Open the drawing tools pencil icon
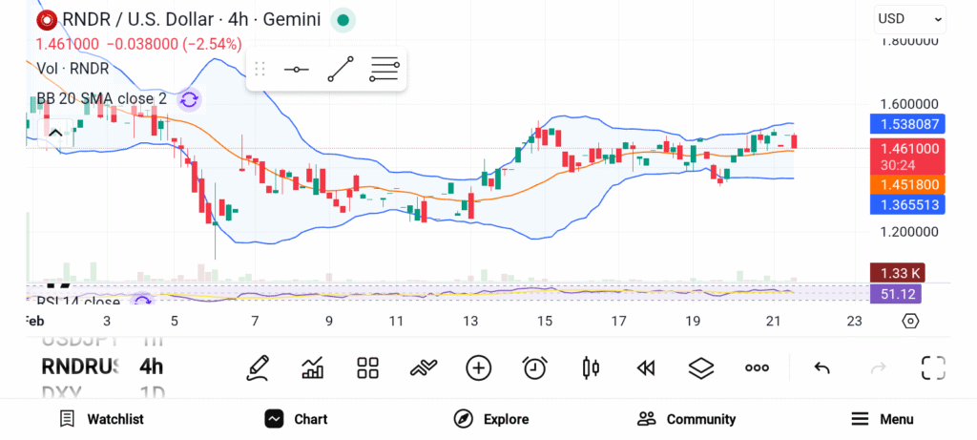Viewport: 977px width, 440px height. click(257, 367)
